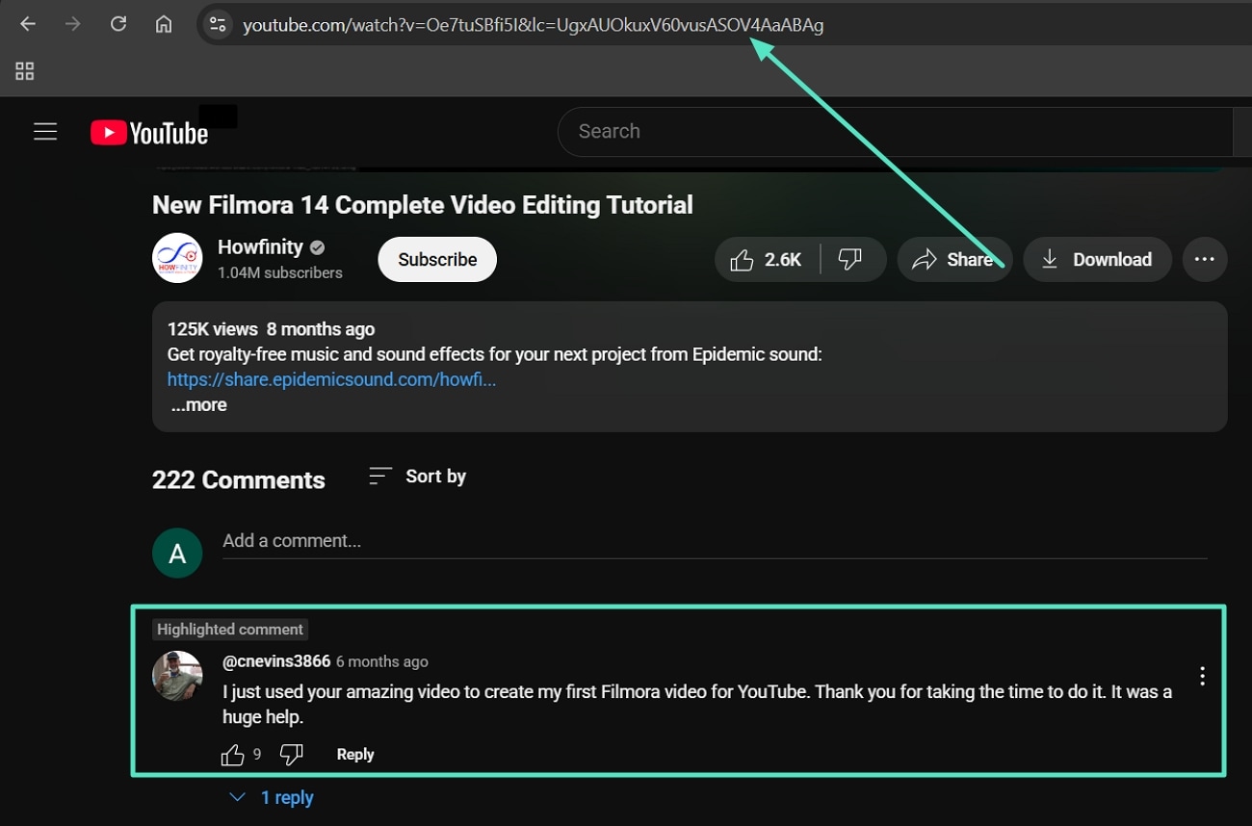Click your account avatar beside comment box
This screenshot has width=1252, height=826.
[177, 553]
